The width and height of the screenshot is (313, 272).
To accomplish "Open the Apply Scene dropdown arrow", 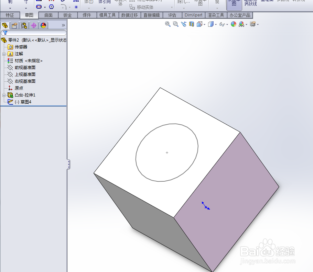I will pos(247,24).
